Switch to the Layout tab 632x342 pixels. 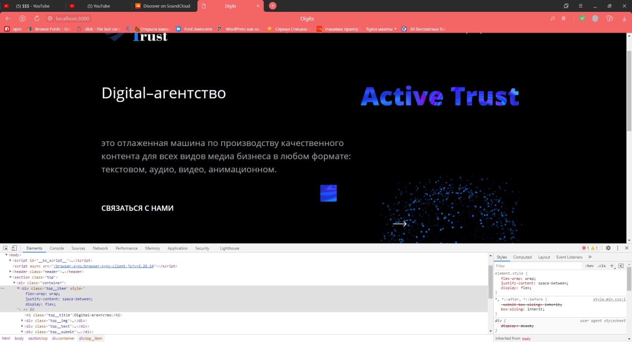(x=544, y=257)
